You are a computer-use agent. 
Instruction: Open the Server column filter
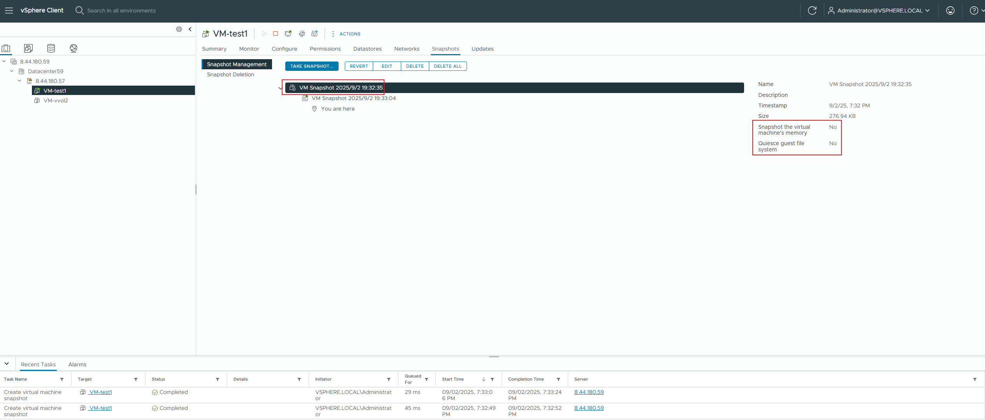pyautogui.click(x=975, y=380)
